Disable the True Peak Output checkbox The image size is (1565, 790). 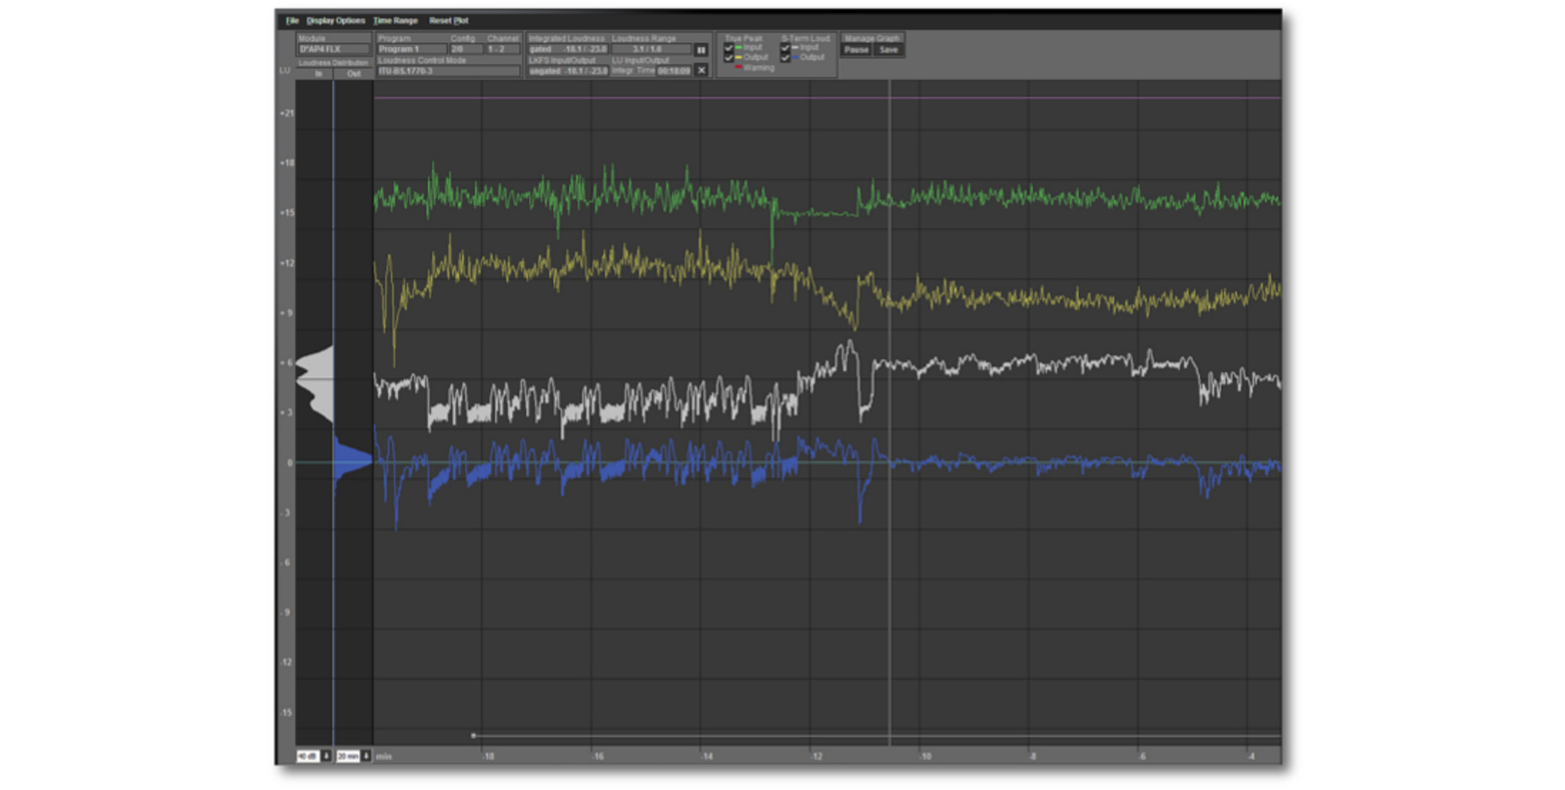[x=729, y=57]
